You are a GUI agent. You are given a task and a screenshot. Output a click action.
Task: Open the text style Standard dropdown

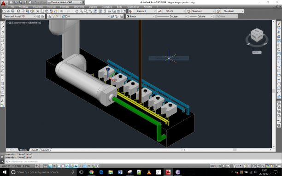(x=145, y=11)
